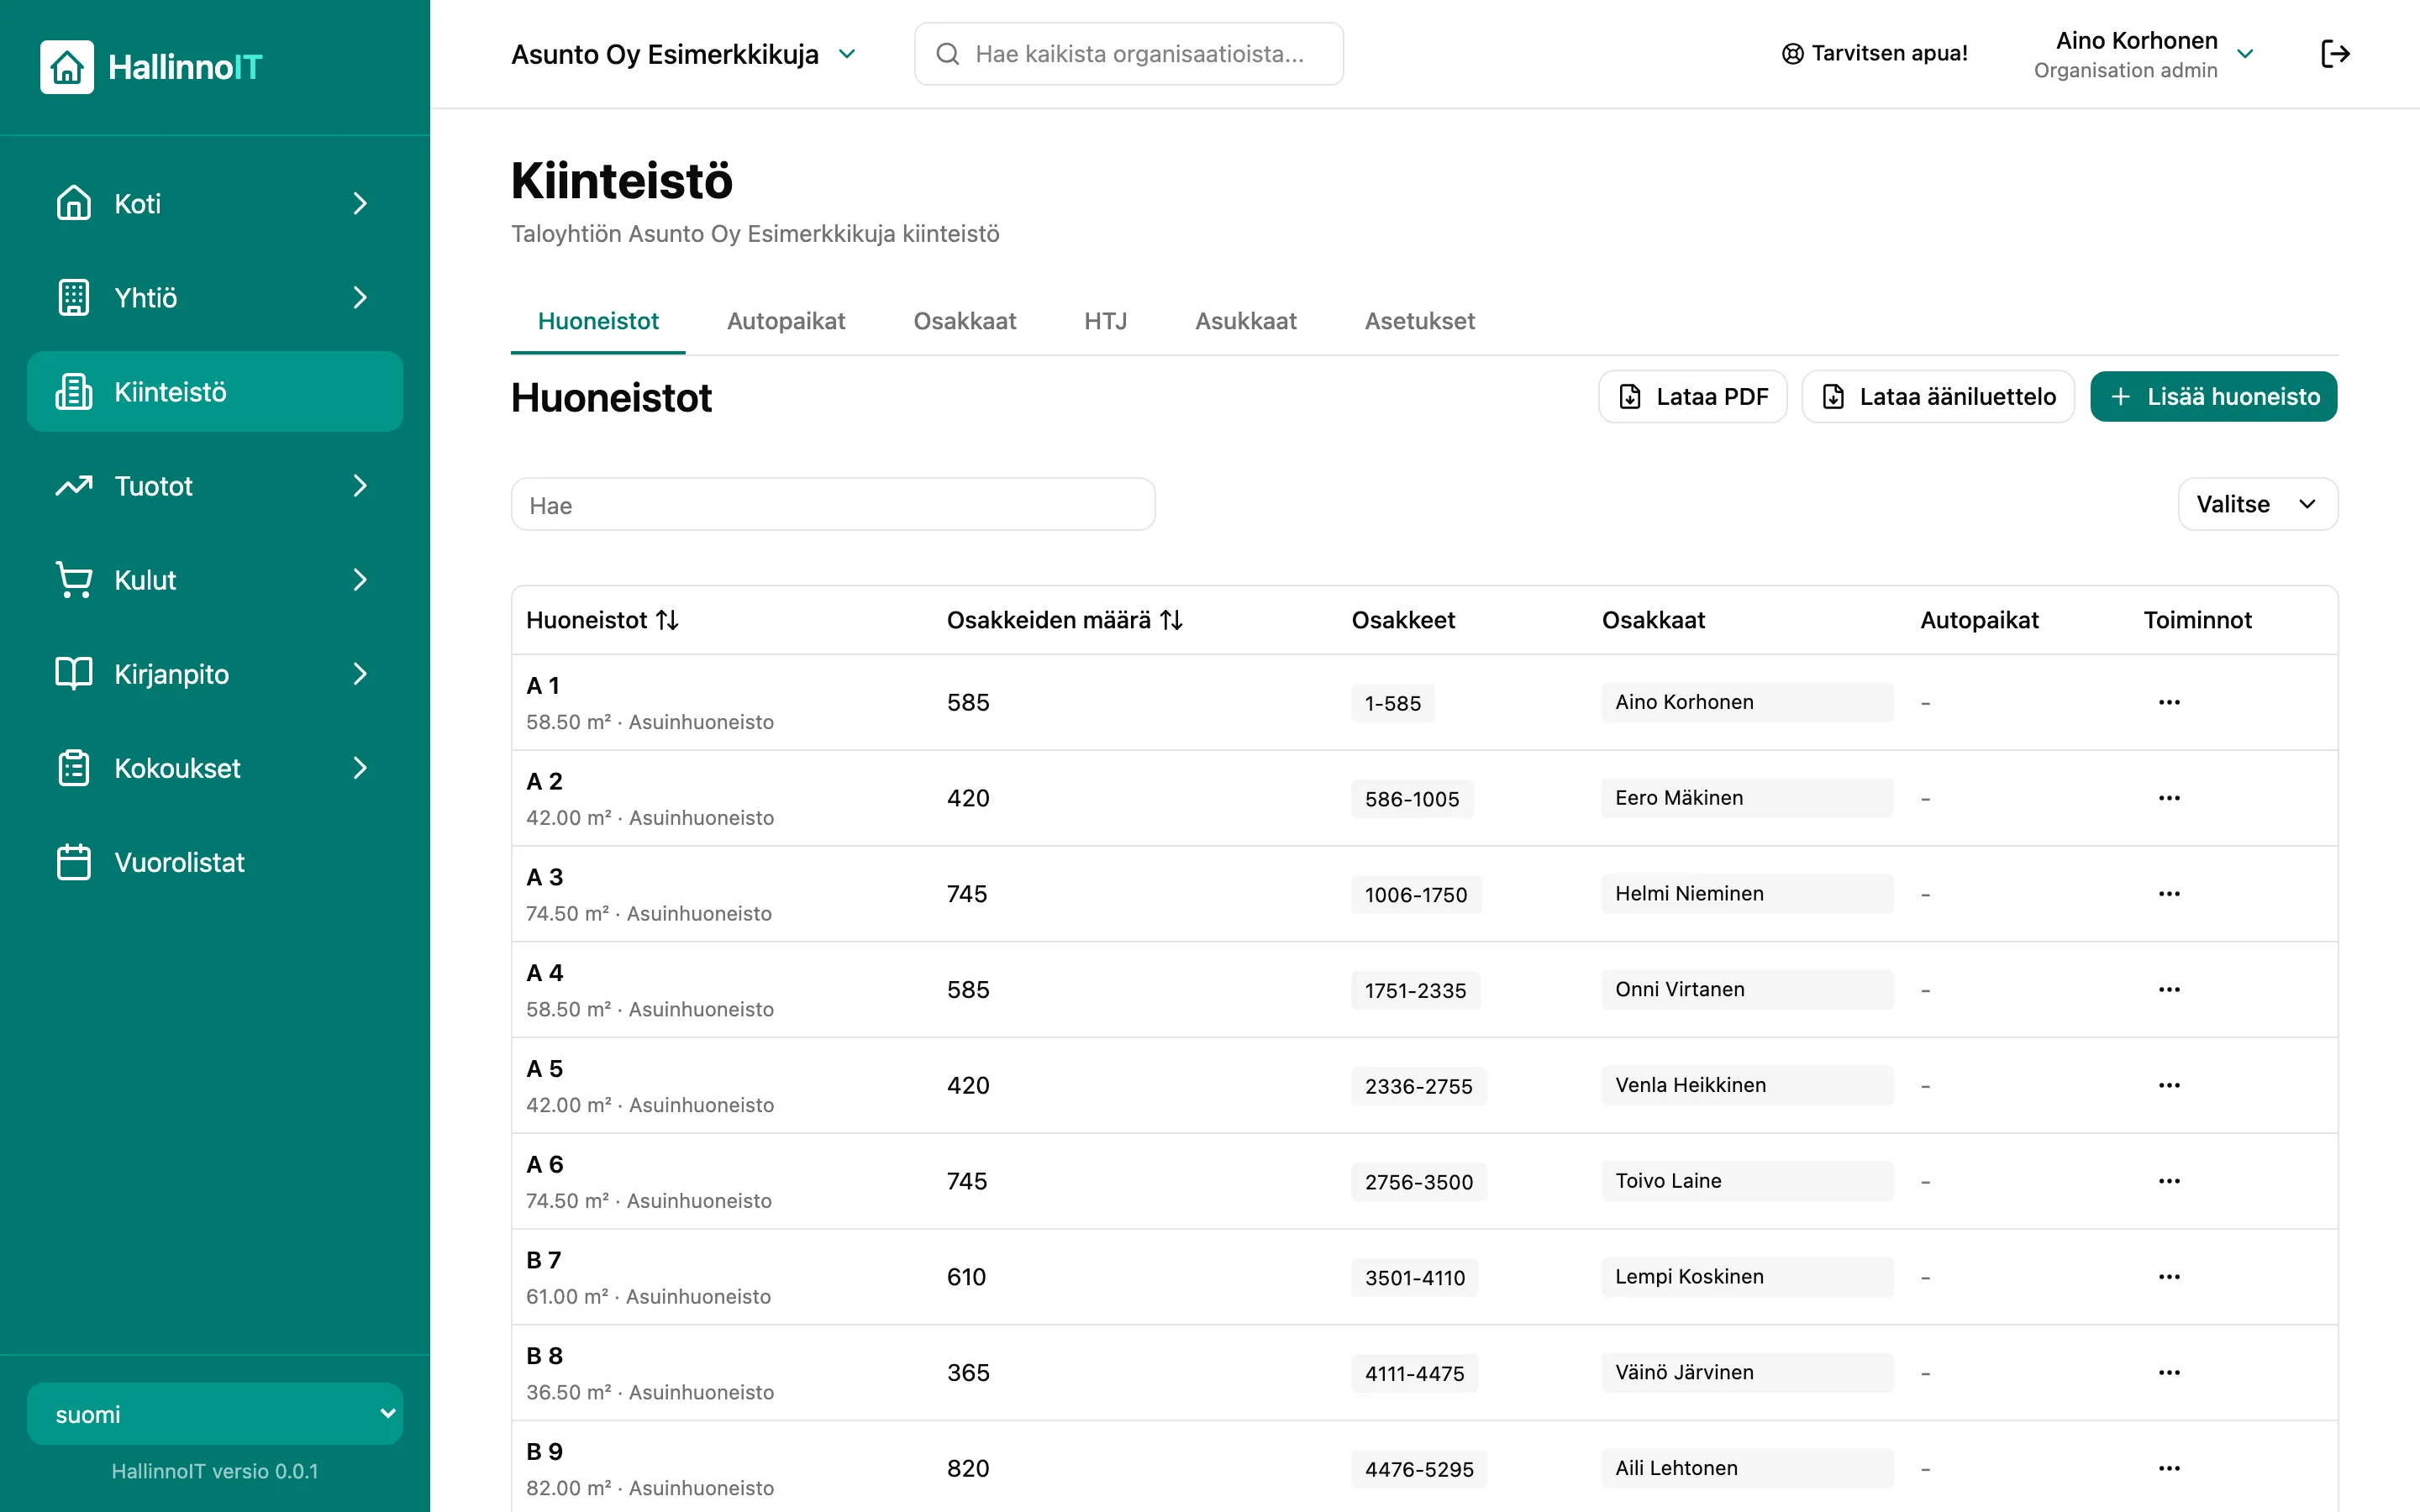Click the Vuorolistat calendar icon

click(x=74, y=862)
